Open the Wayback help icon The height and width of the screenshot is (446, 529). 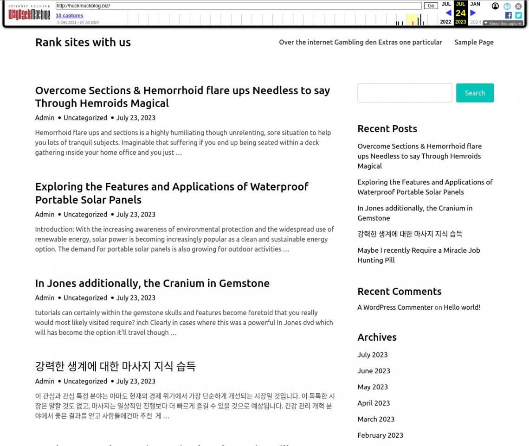[507, 6]
